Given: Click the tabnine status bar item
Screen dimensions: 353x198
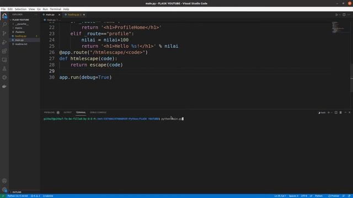Looking at the screenshot, I should (x=48, y=196).
